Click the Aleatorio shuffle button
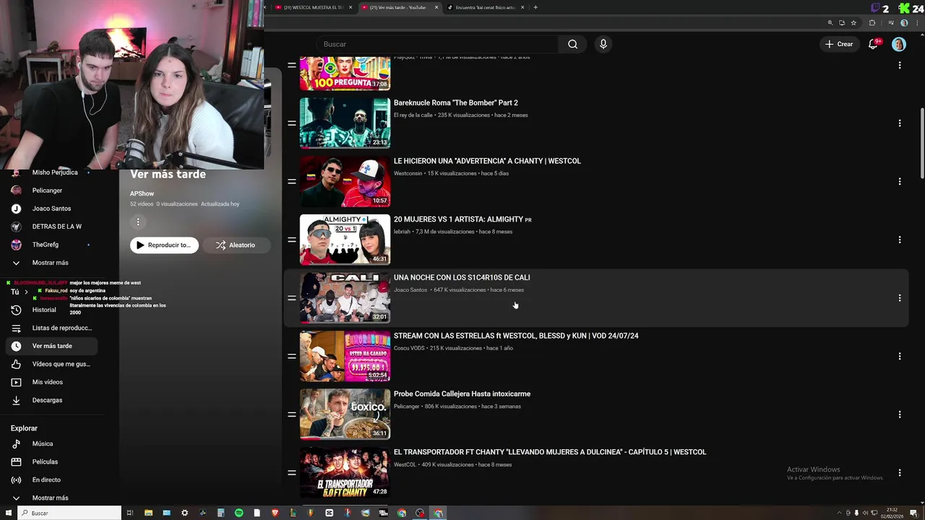 click(x=236, y=245)
